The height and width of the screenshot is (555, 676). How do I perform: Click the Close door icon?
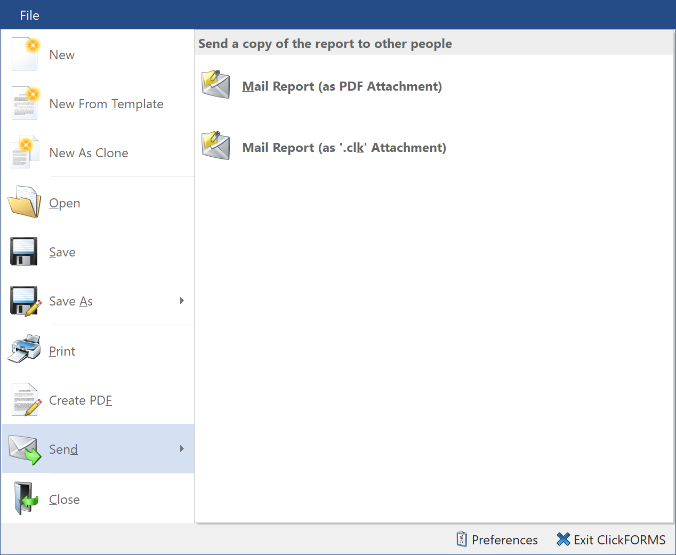point(26,498)
